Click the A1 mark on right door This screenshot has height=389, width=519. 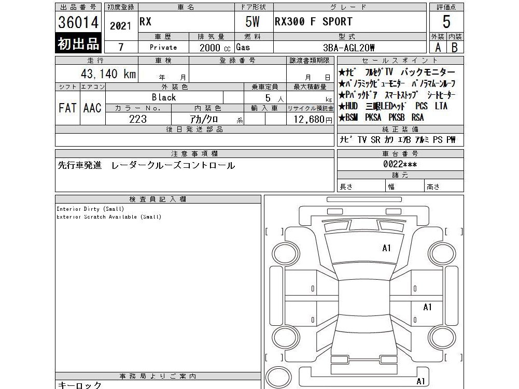click(427, 307)
